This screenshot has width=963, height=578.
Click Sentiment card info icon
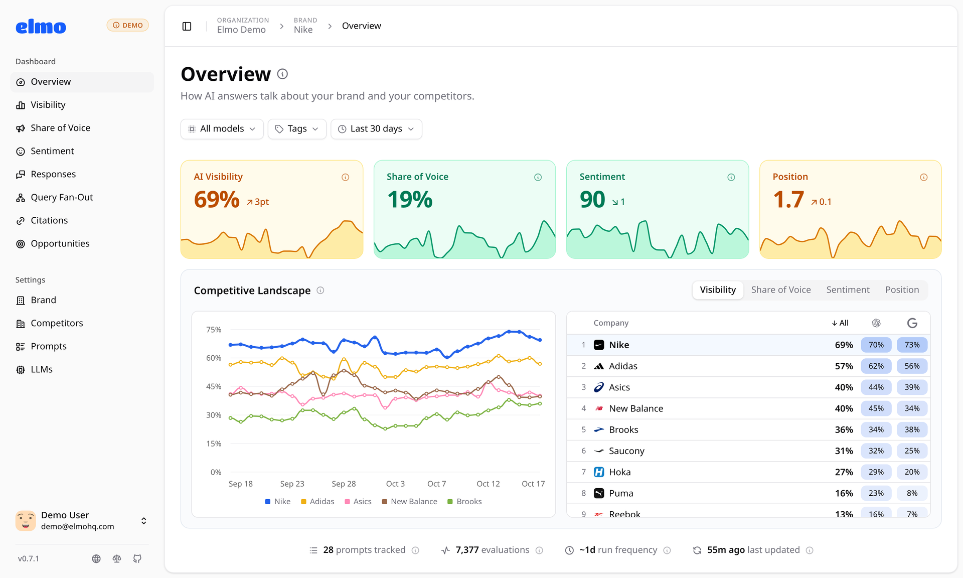[x=731, y=177]
